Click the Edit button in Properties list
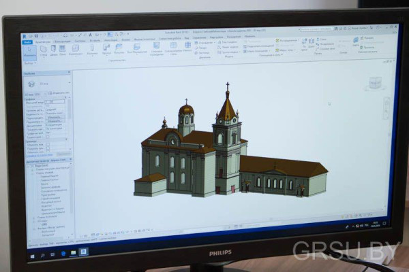The width and height of the screenshot is (409, 272). pyautogui.click(x=56, y=118)
